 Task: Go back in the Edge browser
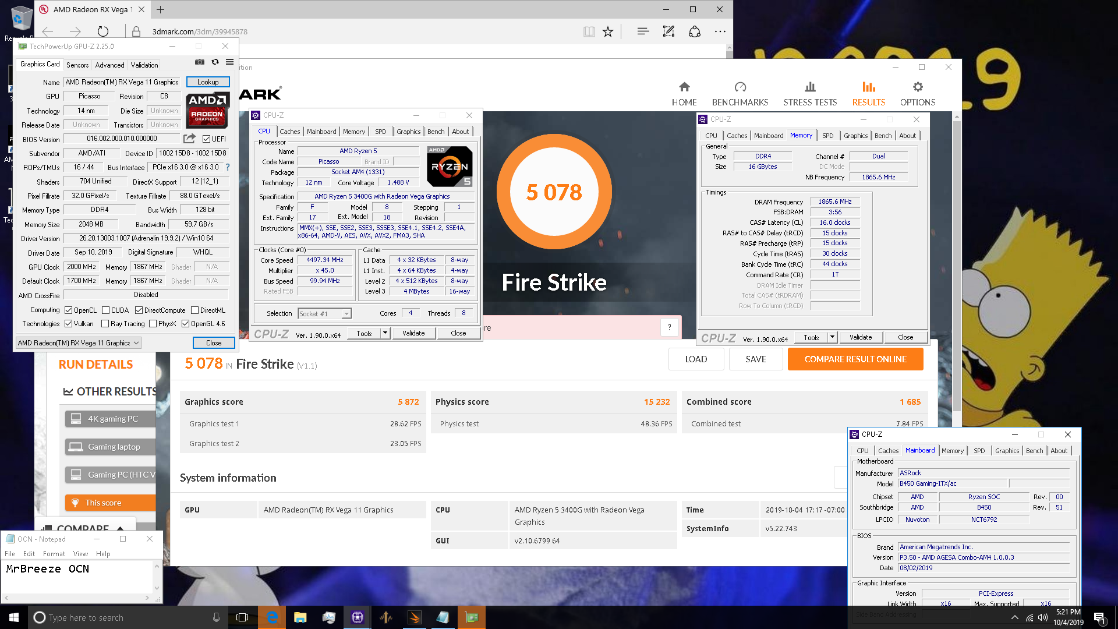coord(48,31)
